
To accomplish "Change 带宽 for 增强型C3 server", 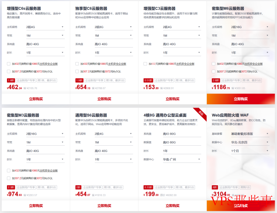I will tap(182, 35).
